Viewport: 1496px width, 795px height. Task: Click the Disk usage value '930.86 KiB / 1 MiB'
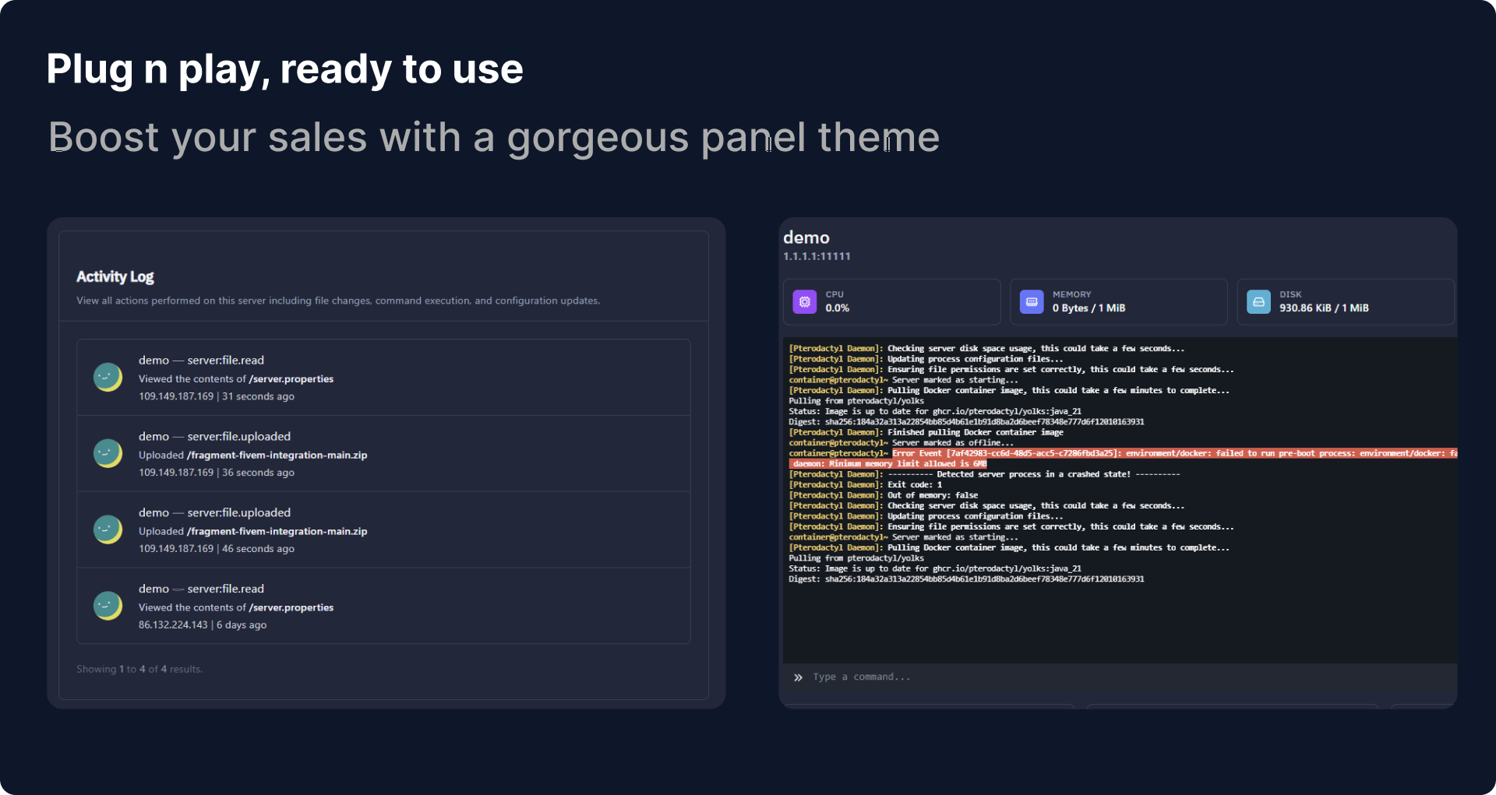1323,308
